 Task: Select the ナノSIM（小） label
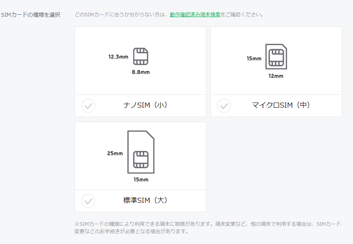[146, 105]
